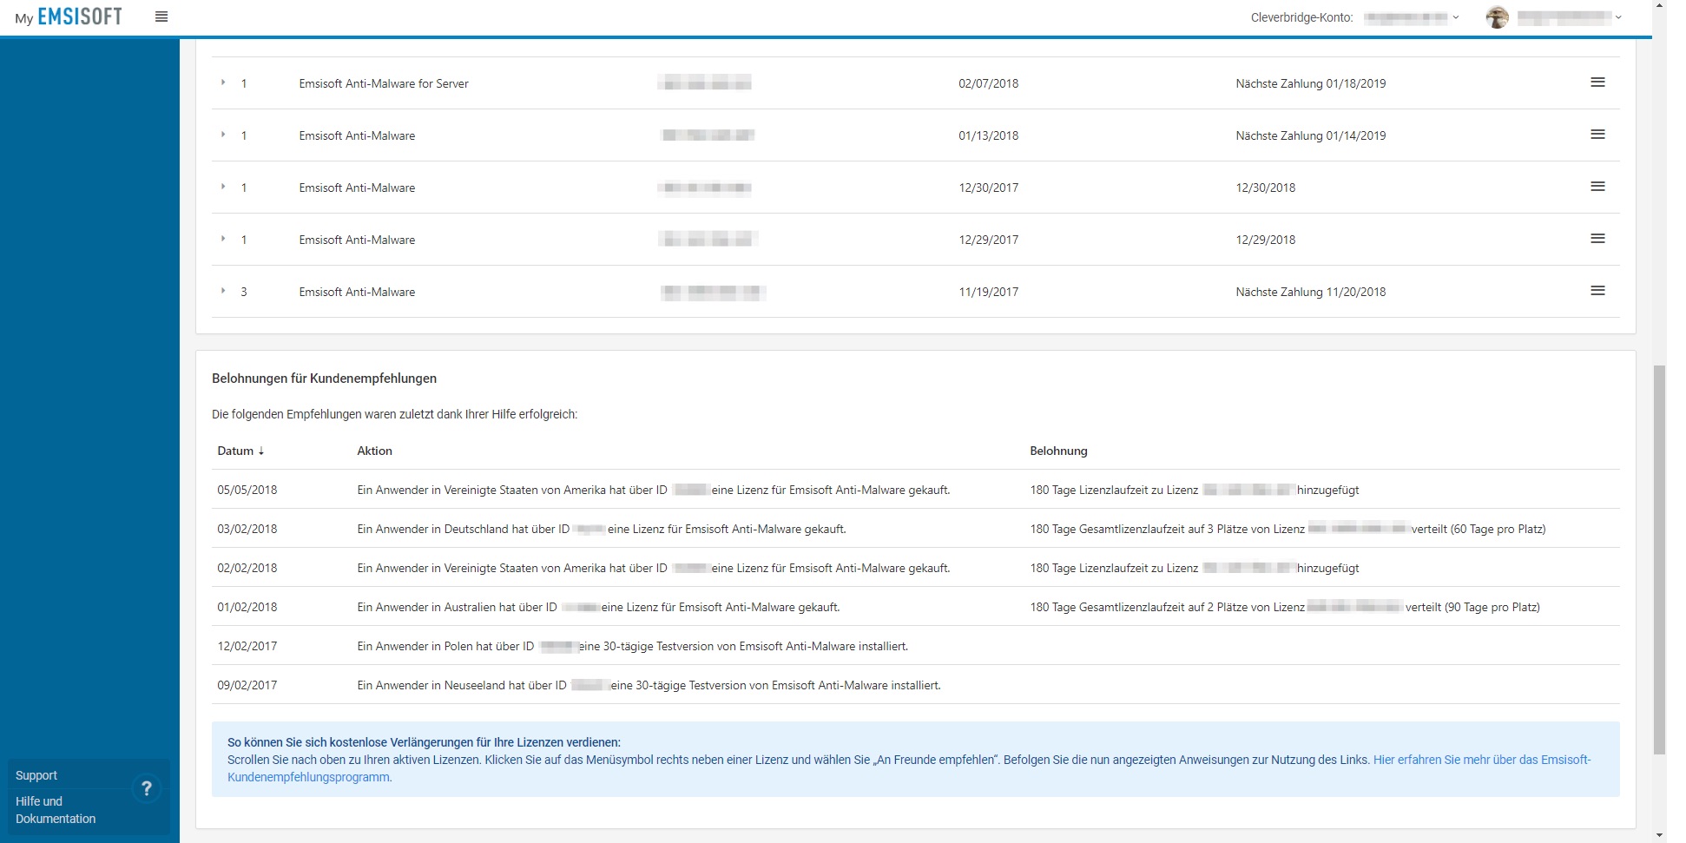Click the Polen trial installation entry
The width and height of the screenshot is (1686, 843).
(633, 646)
